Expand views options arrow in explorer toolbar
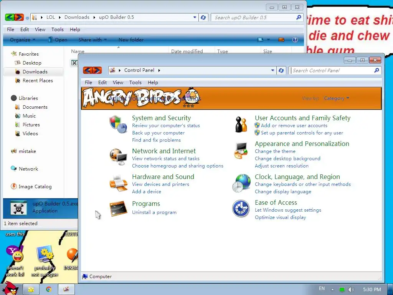The width and height of the screenshot is (393, 295). pyautogui.click(x=268, y=40)
